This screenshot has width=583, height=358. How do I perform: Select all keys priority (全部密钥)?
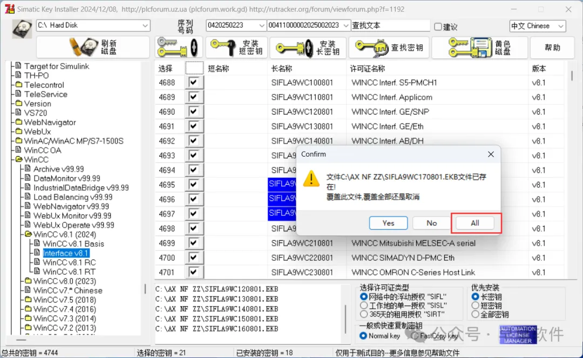[475, 314]
